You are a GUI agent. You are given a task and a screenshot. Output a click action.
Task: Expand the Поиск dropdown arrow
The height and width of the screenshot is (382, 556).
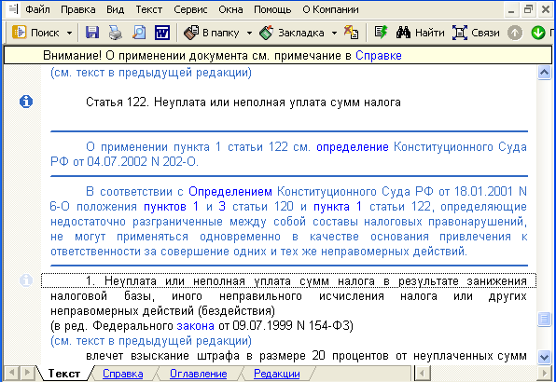click(69, 33)
